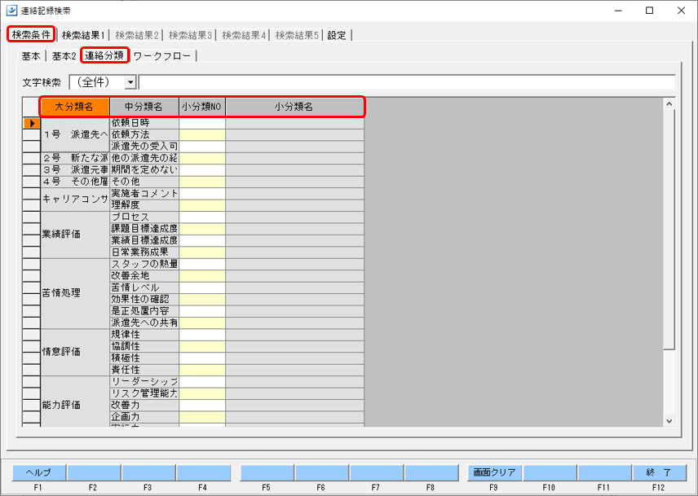Click the 中分類名 column header
The height and width of the screenshot is (496, 698).
click(144, 108)
